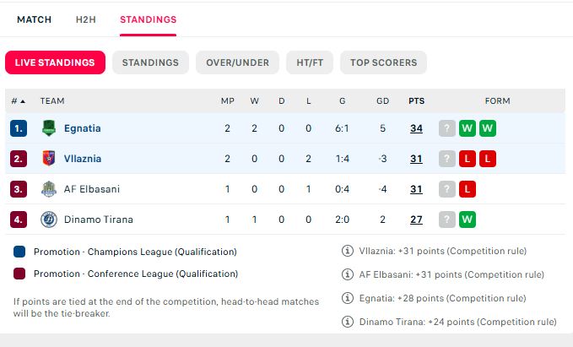Sort standings by GD column header
This screenshot has height=347, width=573.
point(382,101)
